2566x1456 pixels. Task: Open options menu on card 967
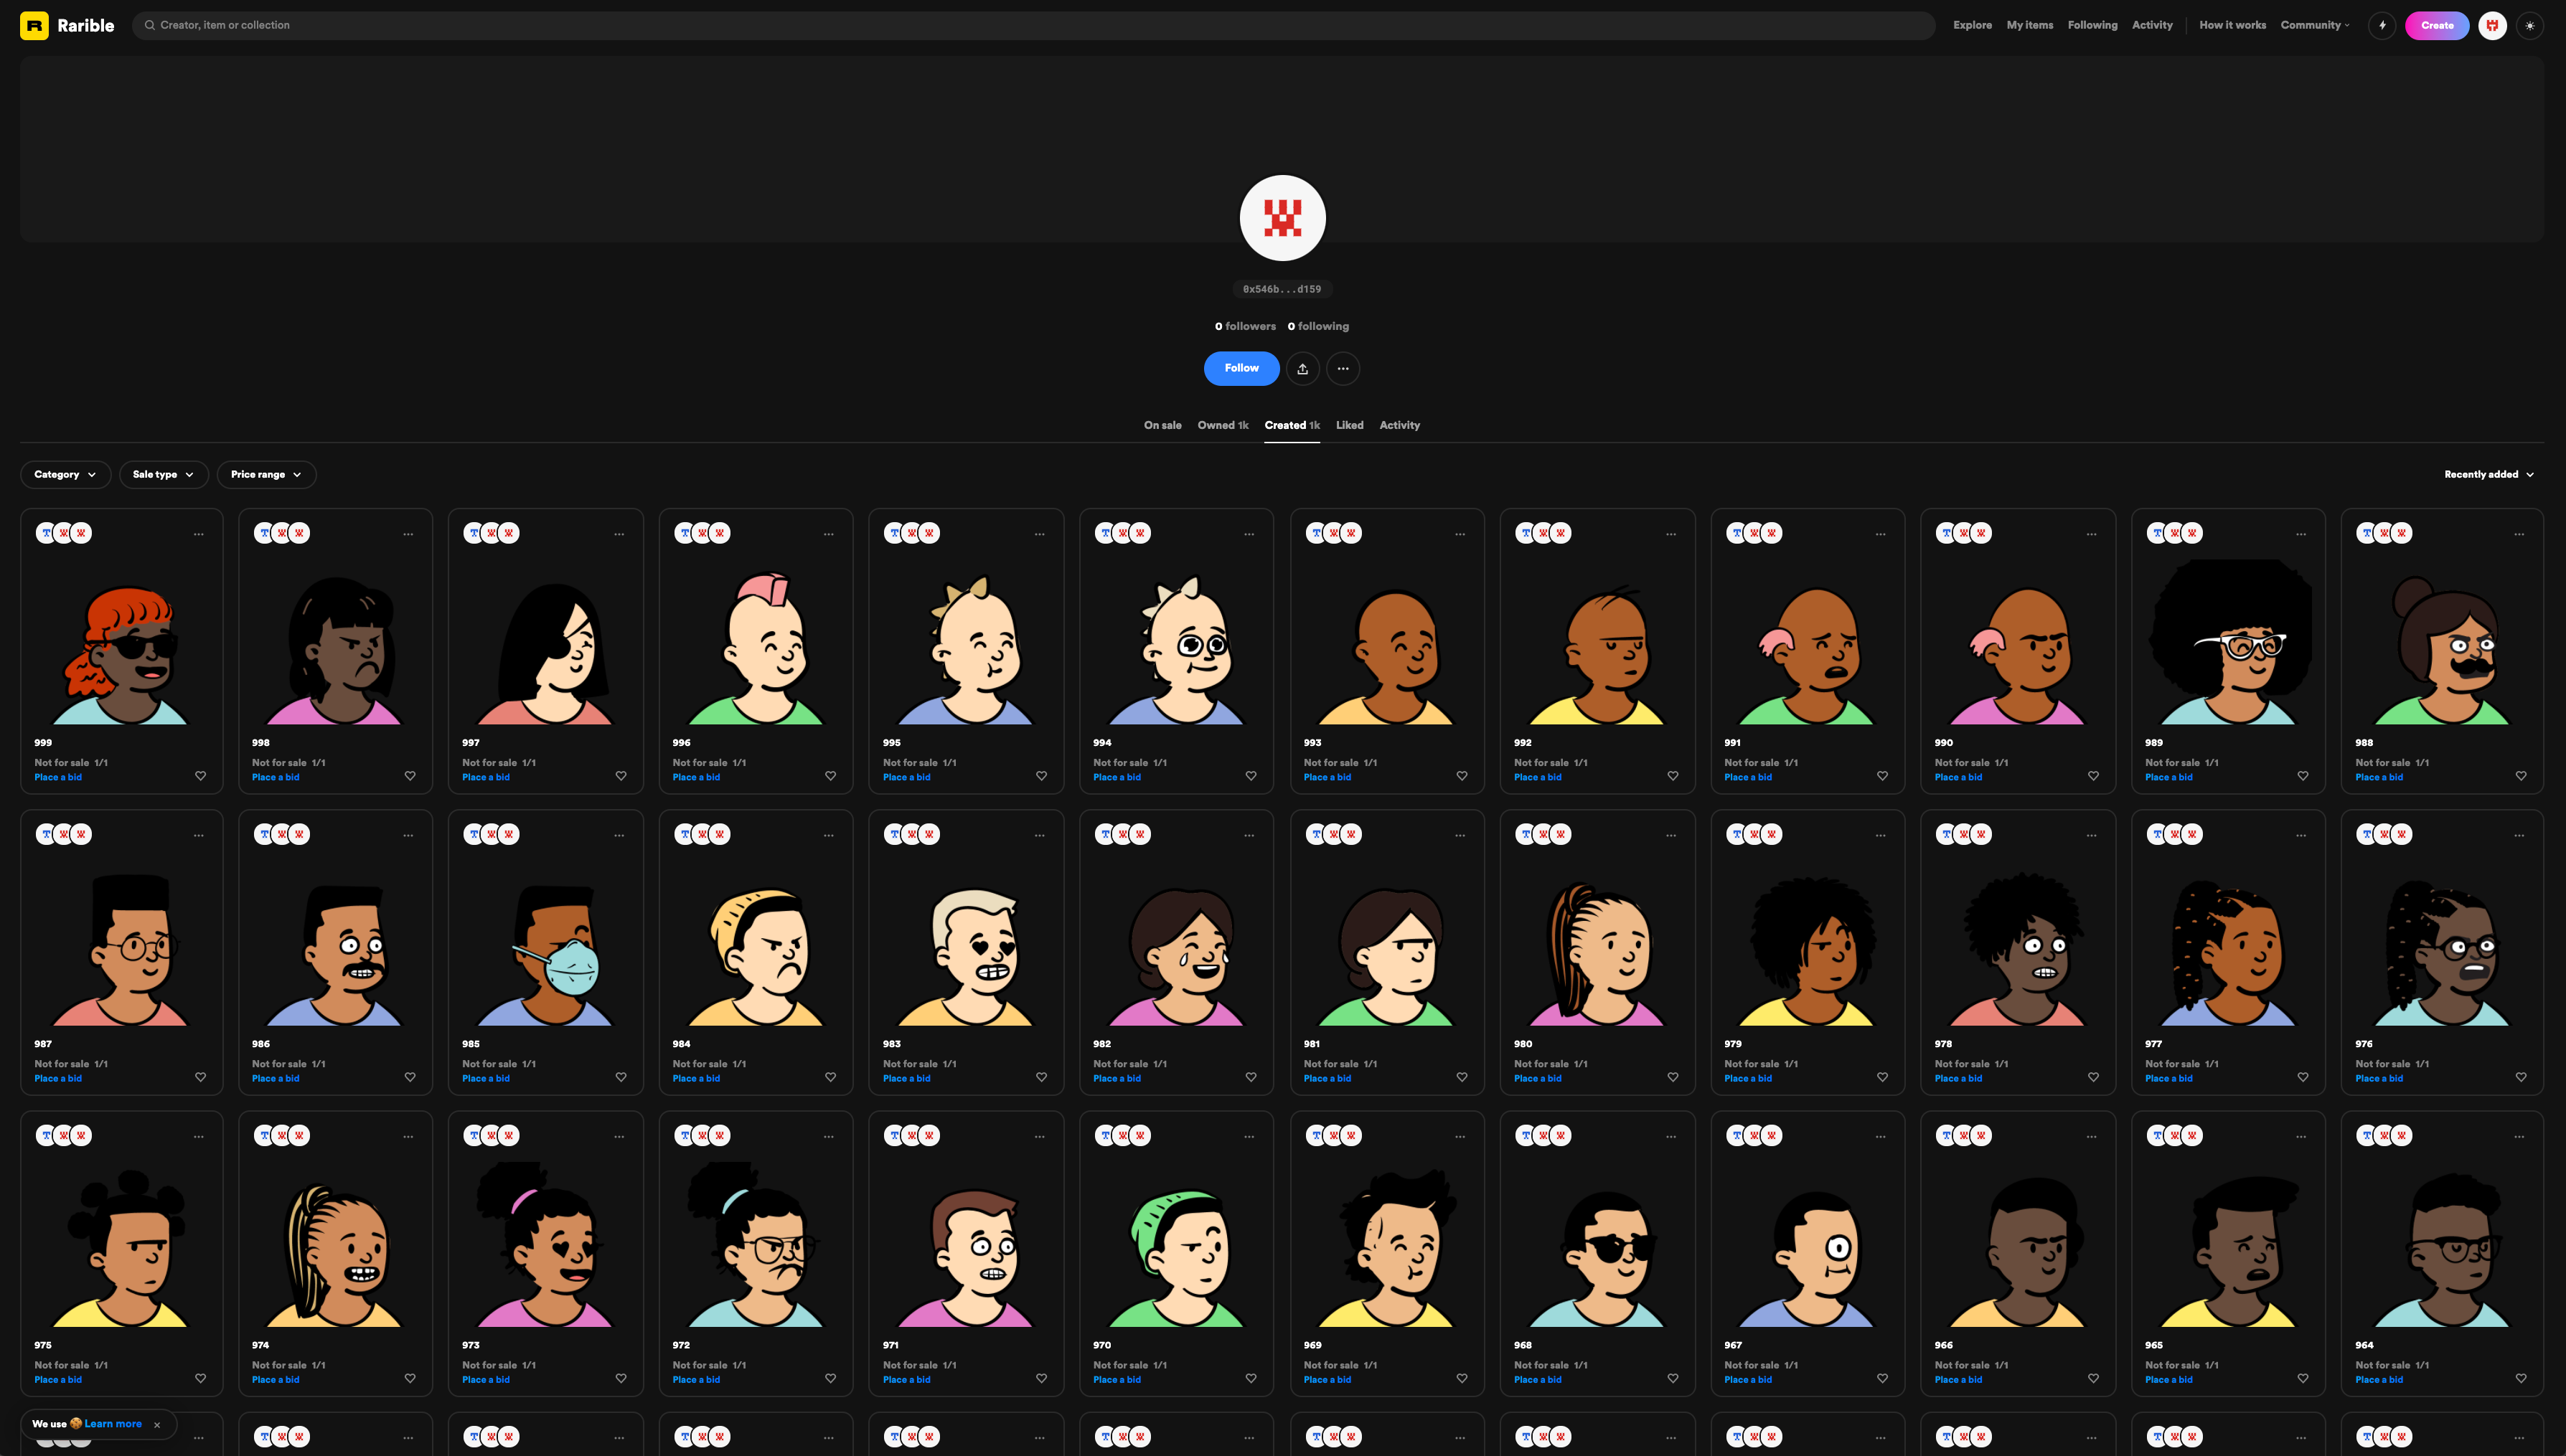coord(1881,1136)
